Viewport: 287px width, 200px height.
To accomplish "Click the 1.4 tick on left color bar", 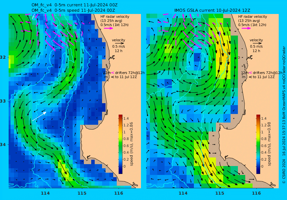I will click(126, 118).
